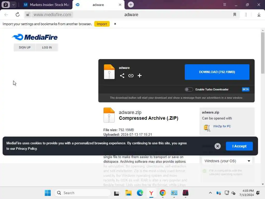
Task: Click the tab counter showing 2
Action: (x=6, y=5)
